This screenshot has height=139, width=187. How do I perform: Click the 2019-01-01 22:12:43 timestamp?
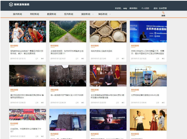point(98,58)
